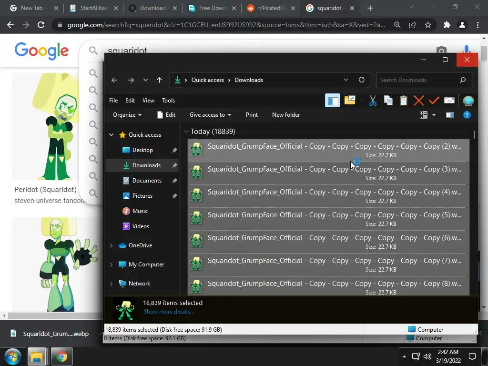Viewport: 488px width, 366px height.
Task: Click the Rename toolbar icon
Action: (449, 101)
